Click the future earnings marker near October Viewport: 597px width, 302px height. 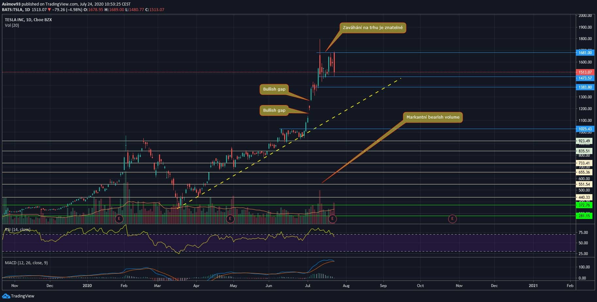(452, 219)
